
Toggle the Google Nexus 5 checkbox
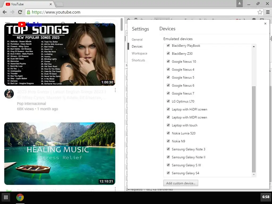pos(168,77)
